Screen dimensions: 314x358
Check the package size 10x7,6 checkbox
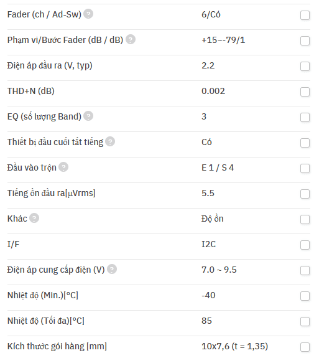click(x=305, y=347)
